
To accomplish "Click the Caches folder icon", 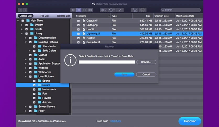I will [x=36, y=55].
